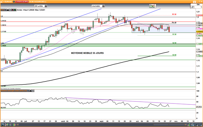Viewport: 203px width, 127px height.
Task: Click the horizontal scroll slider in bottom bar
Action: pyautogui.click(x=169, y=125)
